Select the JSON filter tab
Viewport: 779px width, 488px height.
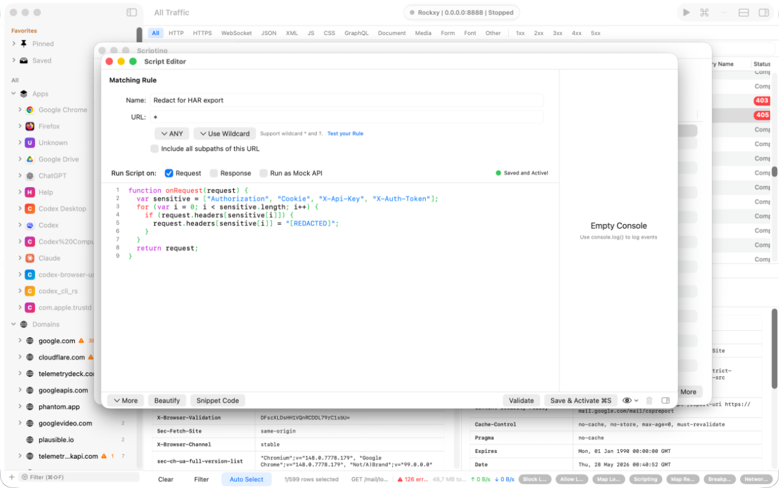pyautogui.click(x=269, y=33)
